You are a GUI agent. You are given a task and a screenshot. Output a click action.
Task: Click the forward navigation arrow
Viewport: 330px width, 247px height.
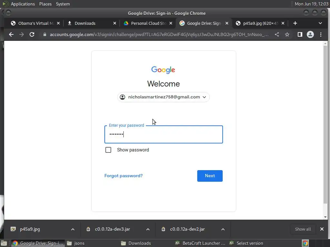[x=22, y=34]
